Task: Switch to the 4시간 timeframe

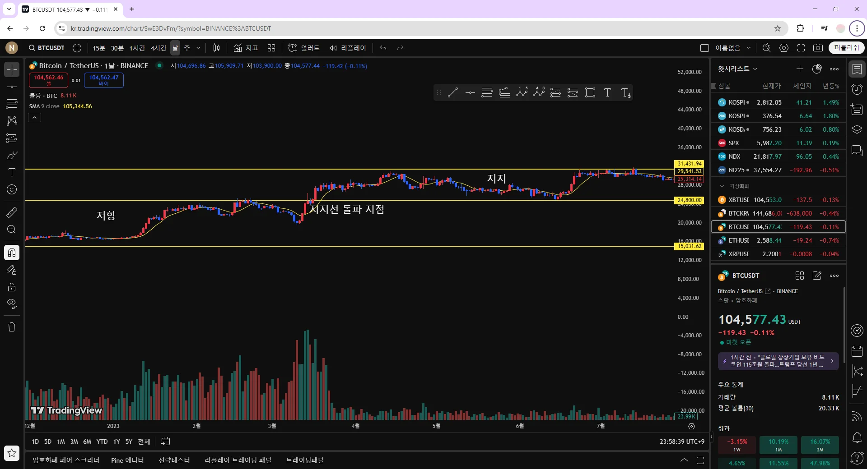Action: 158,48
